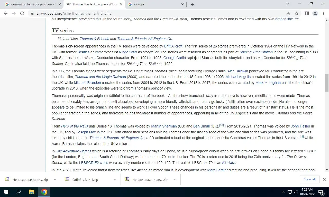329x197 pixels.
Task: Close the samsung schematics program tab
Action: (x=60, y=4)
